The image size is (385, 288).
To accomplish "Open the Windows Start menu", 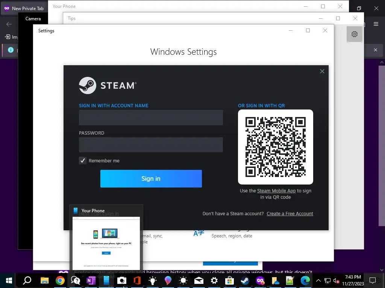I will 9,280.
